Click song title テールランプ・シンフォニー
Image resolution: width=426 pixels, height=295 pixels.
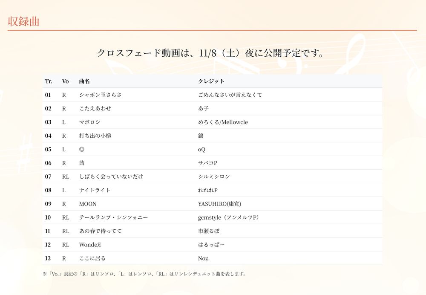pos(113,217)
